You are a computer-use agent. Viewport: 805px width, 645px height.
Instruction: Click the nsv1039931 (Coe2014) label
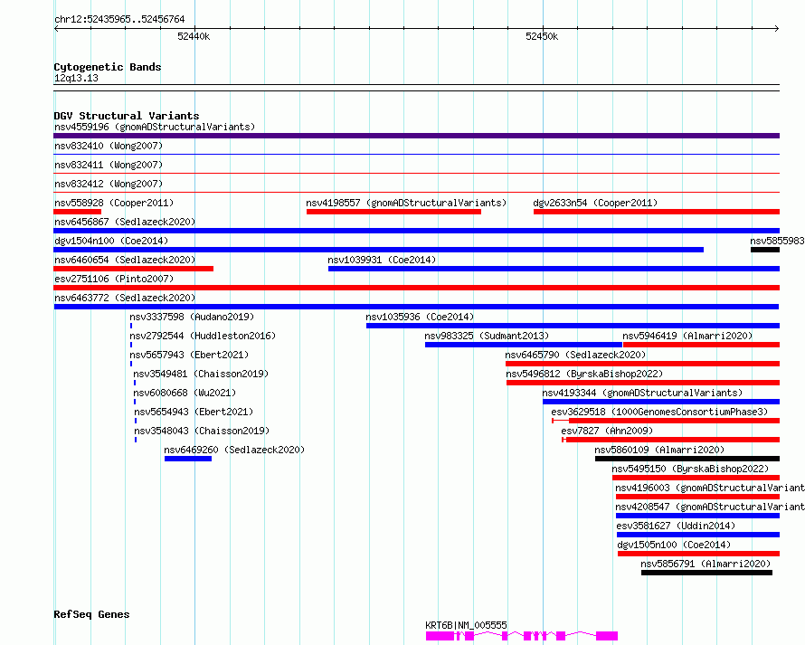382,260
